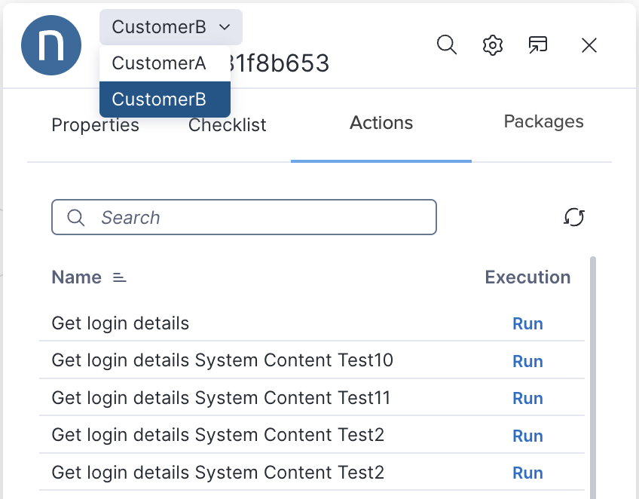Click the share/send icon in the header
Viewport: 639px width, 499px height.
click(x=538, y=45)
